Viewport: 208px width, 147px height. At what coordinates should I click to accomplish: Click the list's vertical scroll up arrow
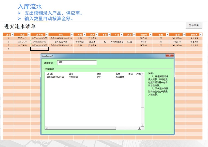click(x=143, y=74)
